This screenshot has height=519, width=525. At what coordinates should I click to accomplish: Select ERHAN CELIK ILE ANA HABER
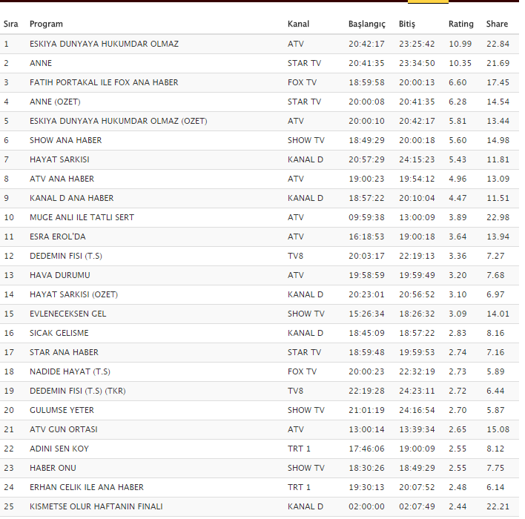[x=86, y=487]
